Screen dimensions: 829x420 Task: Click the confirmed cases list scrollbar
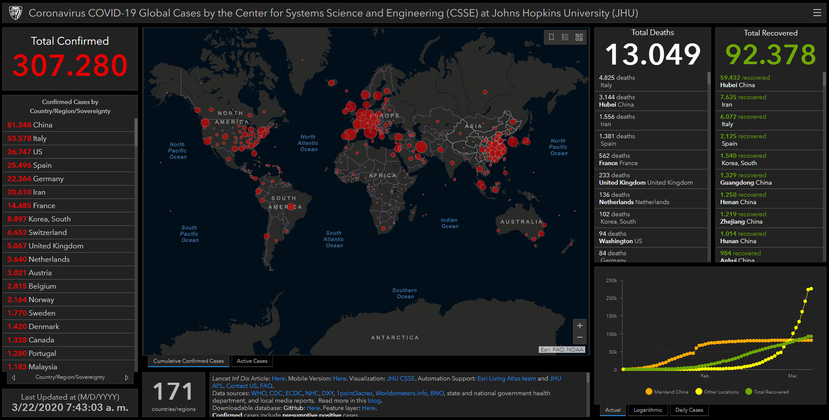pos(136,132)
